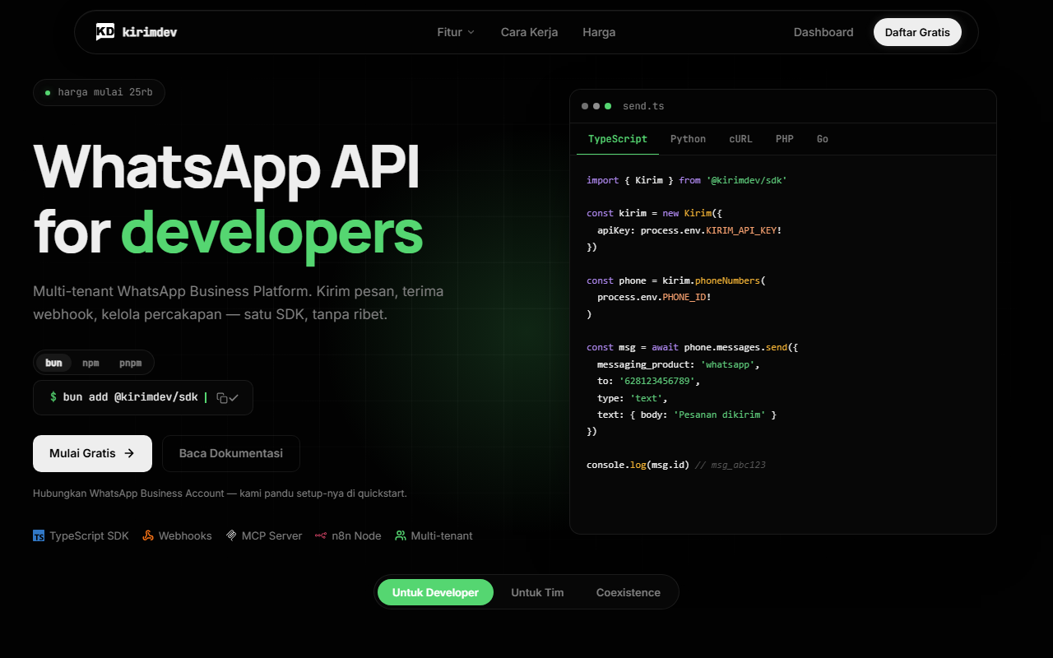Viewport: 1053px width, 658px height.
Task: Click the harga mulai 25rb badge
Action: (x=99, y=92)
